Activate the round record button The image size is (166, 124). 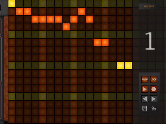(x=153, y=89)
